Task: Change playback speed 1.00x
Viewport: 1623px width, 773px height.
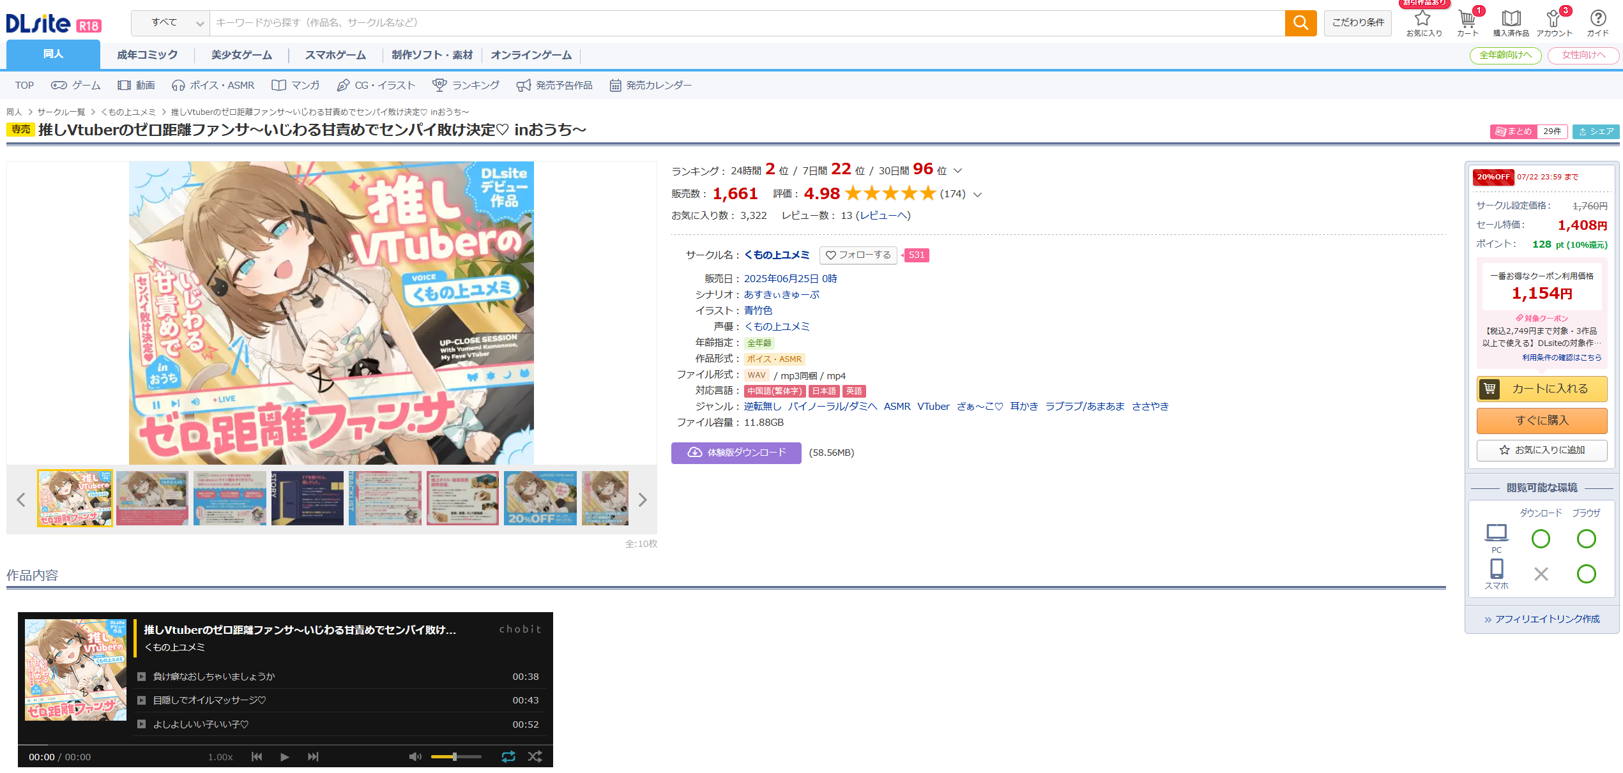Action: coord(220,757)
